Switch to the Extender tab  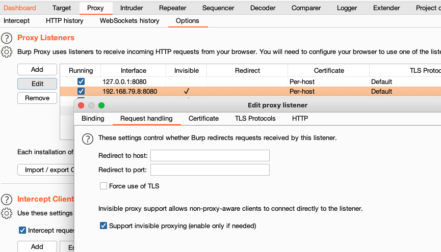pos(386,8)
